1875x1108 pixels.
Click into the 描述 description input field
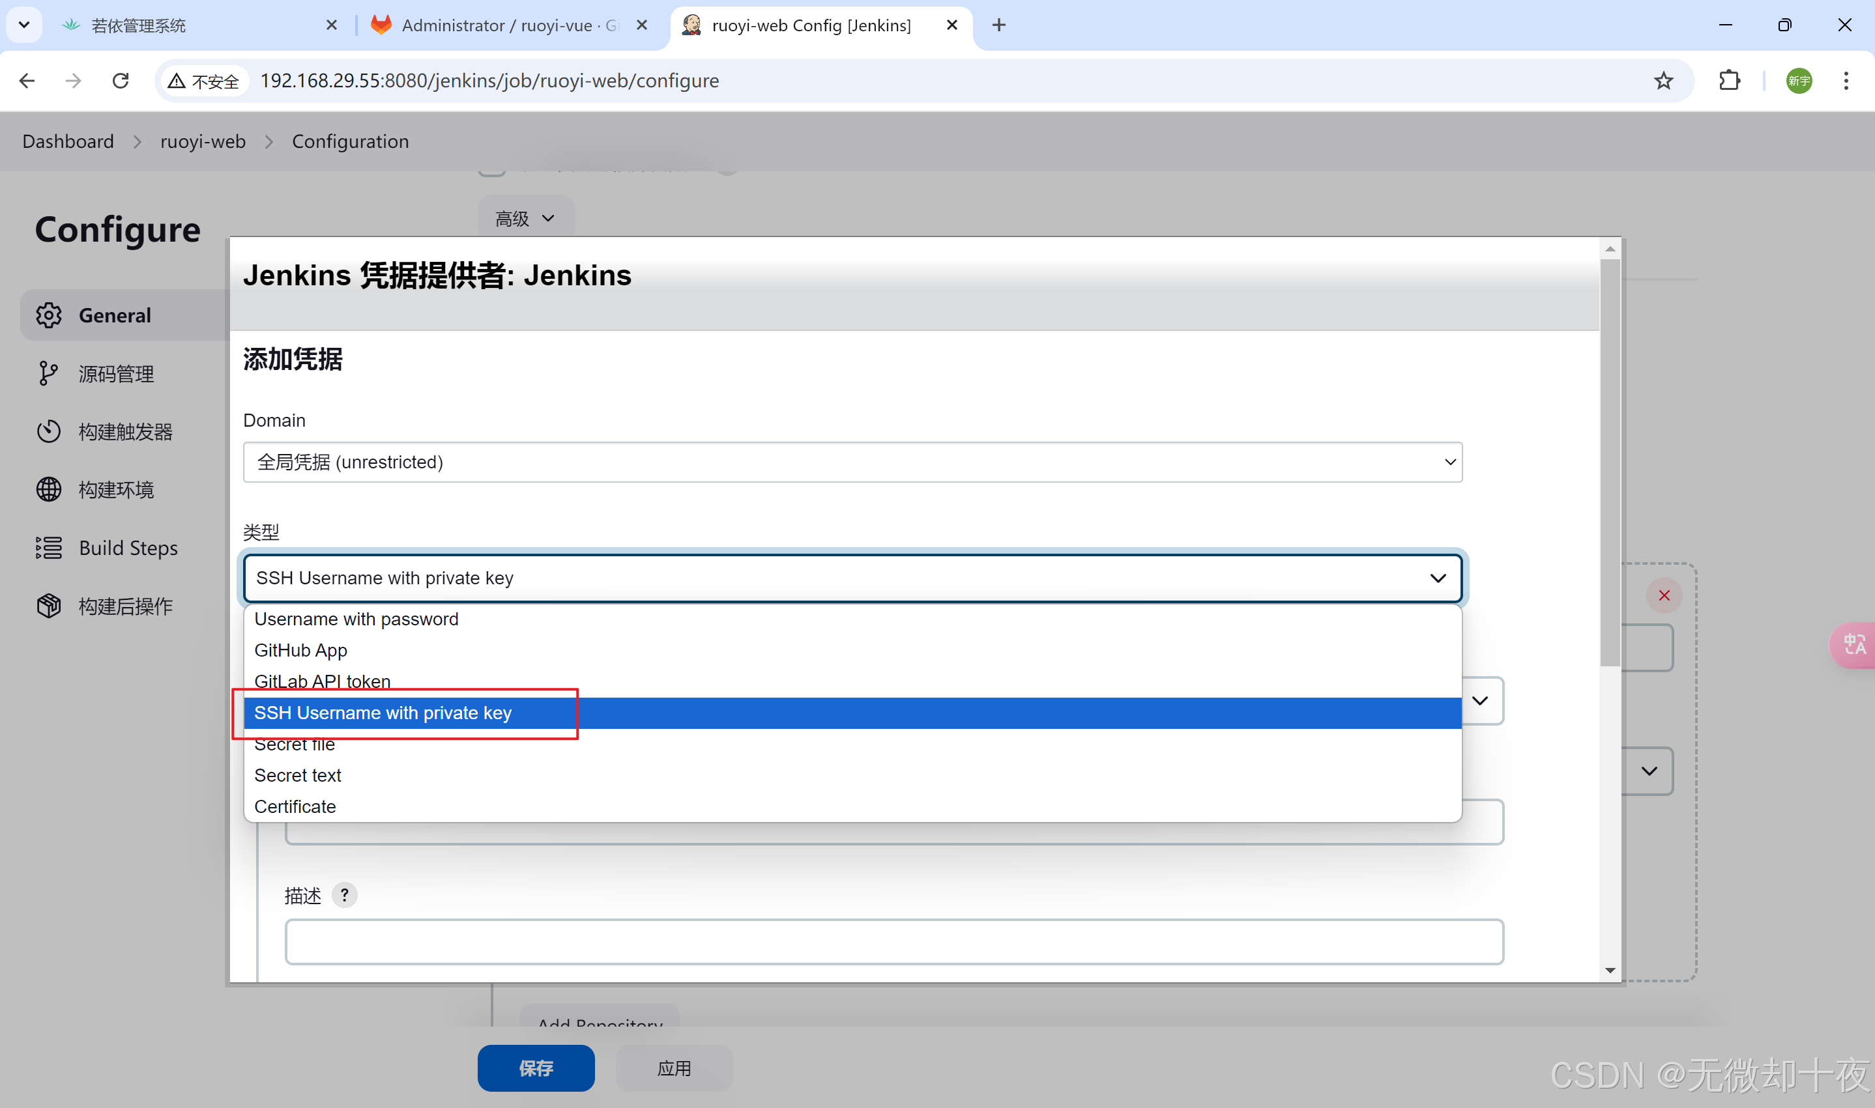coord(894,941)
